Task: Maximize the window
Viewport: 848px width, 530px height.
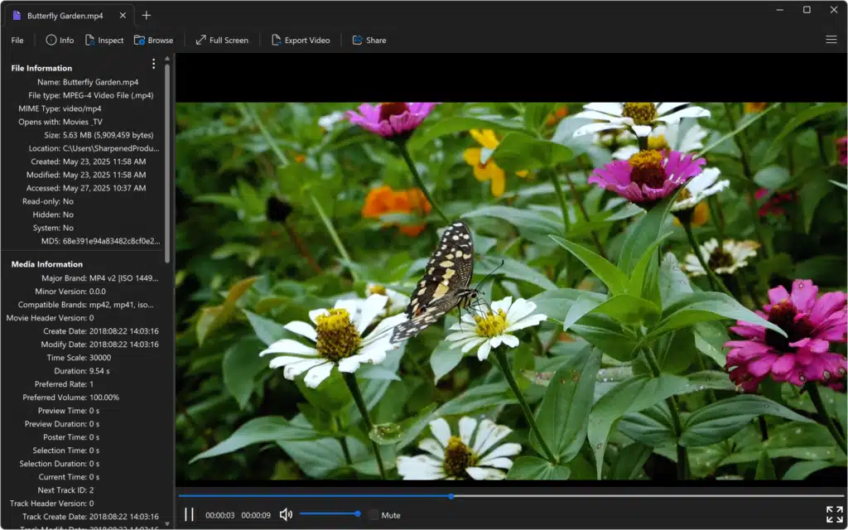Action: (x=807, y=10)
